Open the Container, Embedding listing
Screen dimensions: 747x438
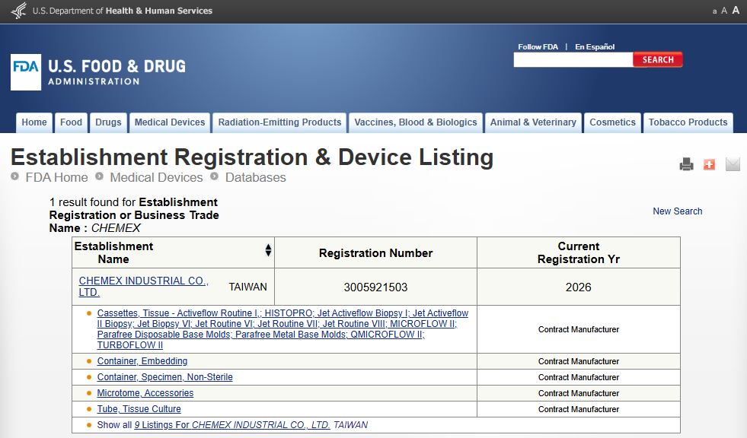coord(142,361)
